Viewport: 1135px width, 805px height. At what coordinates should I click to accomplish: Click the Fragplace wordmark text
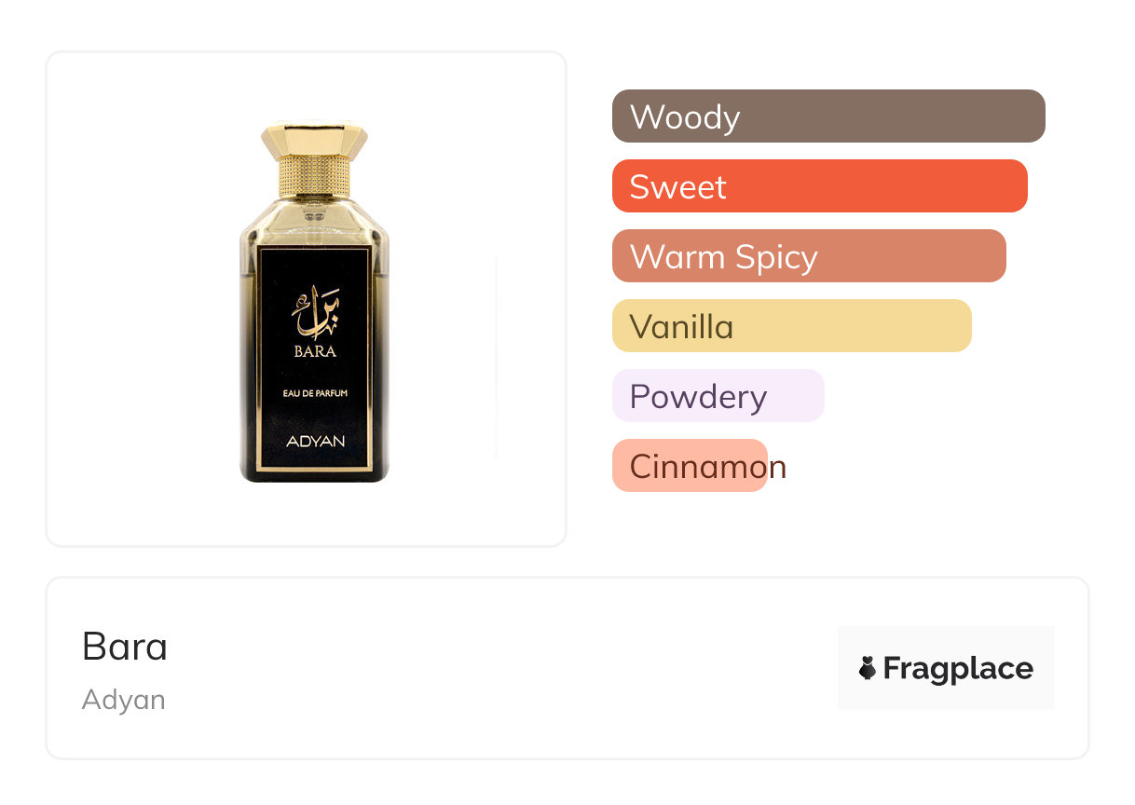click(x=958, y=669)
